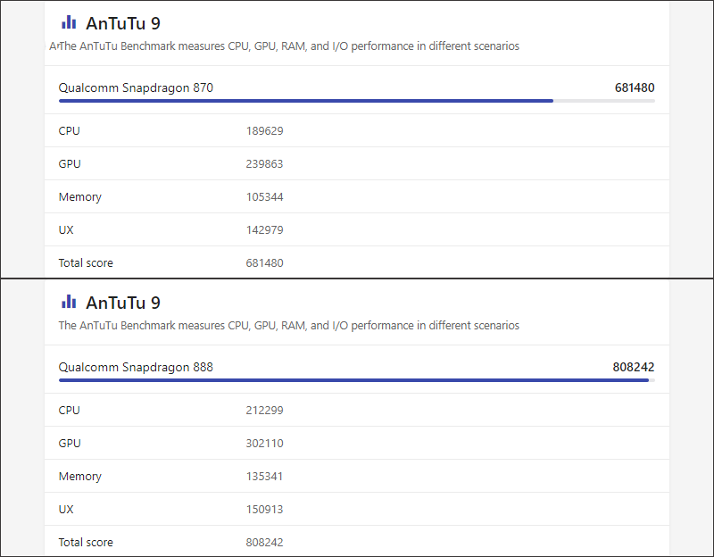Click the top AnTuTu 9 bar-chart icon
Image resolution: width=714 pixels, height=557 pixels.
(x=69, y=22)
